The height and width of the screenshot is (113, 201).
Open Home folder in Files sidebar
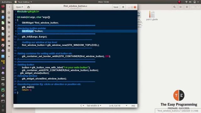9,18
